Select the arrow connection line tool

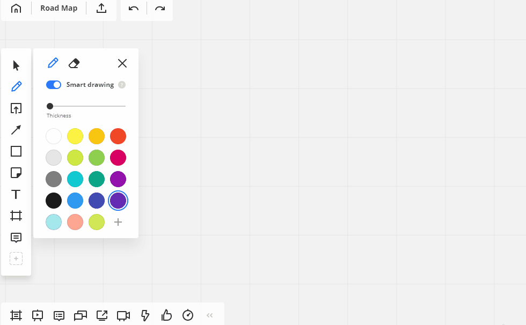16,130
